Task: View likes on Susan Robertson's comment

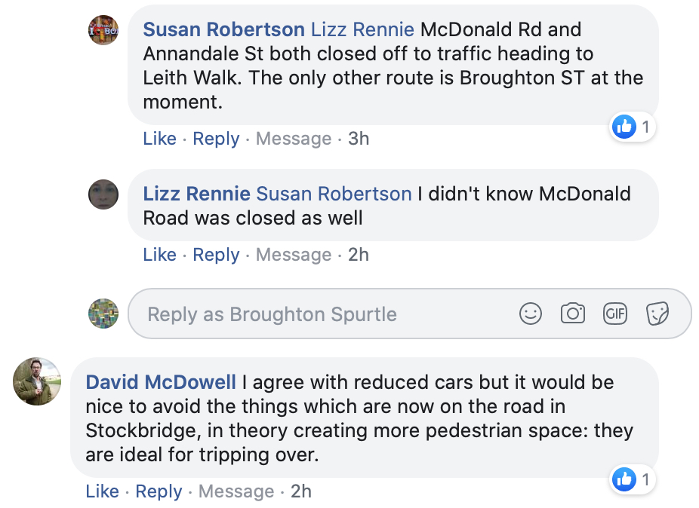Action: coord(632,127)
